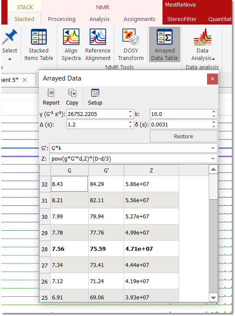The height and width of the screenshot is (316, 235).
Task: Select row header 28
Action: pos(45,249)
